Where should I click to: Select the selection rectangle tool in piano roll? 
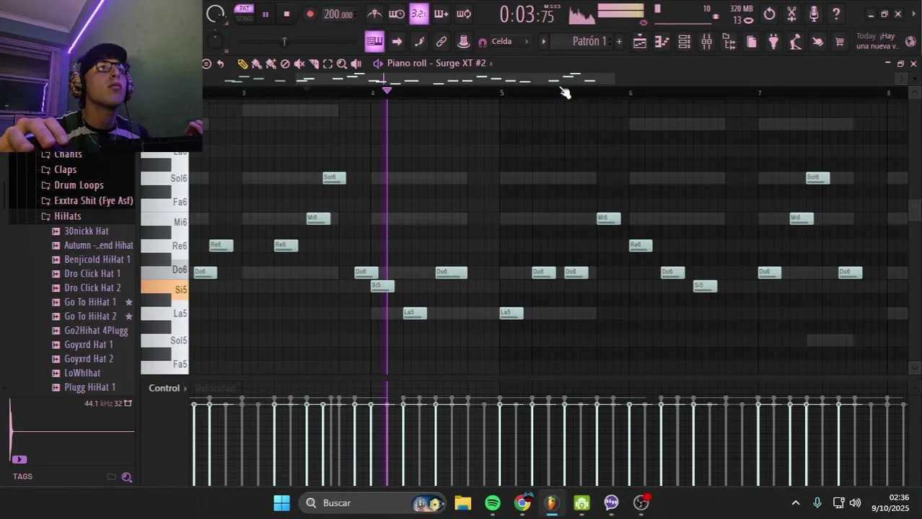pyautogui.click(x=328, y=63)
